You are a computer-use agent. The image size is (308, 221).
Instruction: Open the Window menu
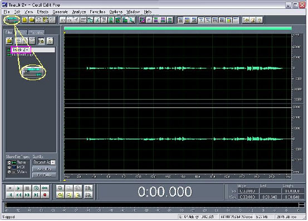(133, 12)
